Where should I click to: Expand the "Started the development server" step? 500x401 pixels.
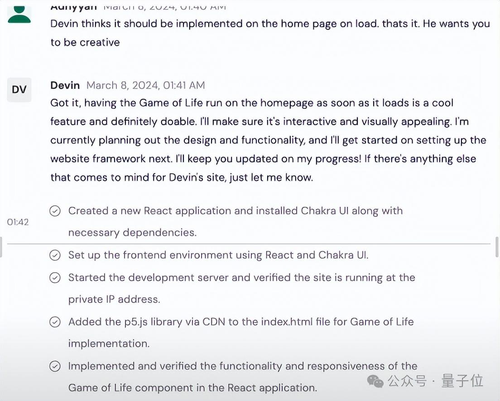point(241,278)
